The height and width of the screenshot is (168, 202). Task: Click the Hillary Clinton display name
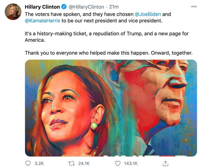tap(42, 7)
